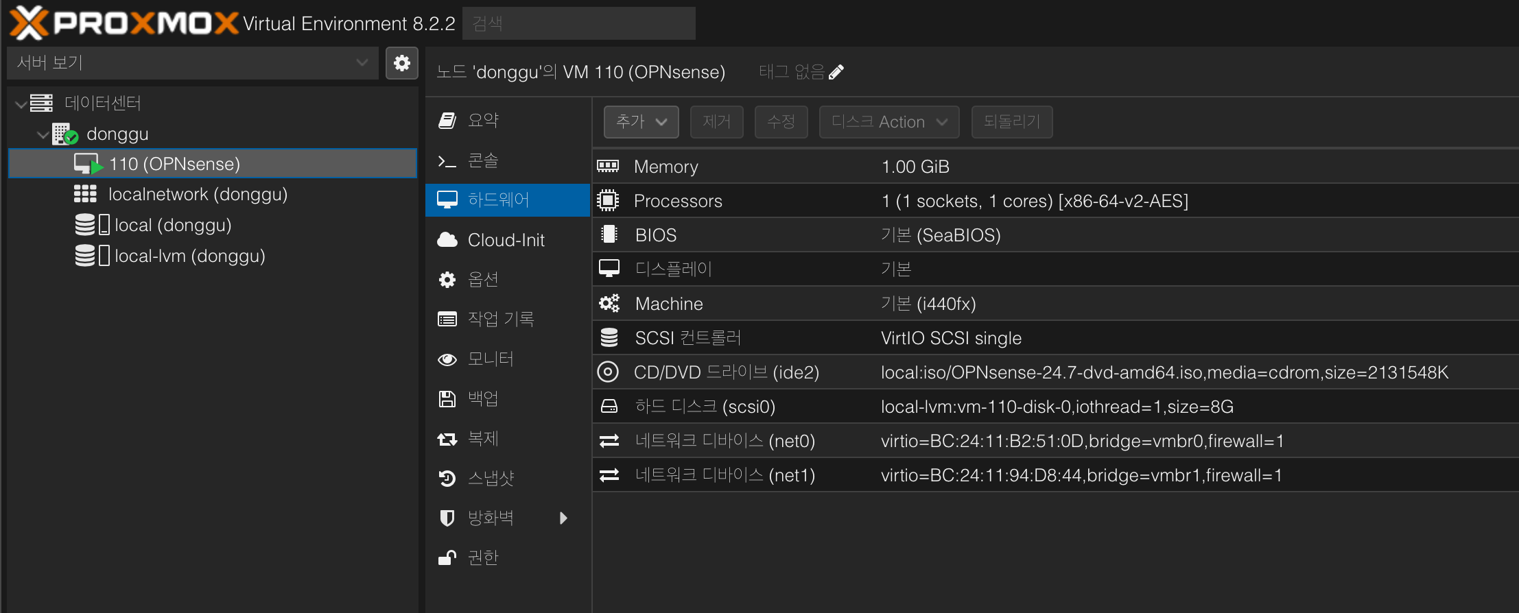Click the 되돌리기 revert button
Image resolution: width=1519 pixels, height=613 pixels.
pos(1012,122)
